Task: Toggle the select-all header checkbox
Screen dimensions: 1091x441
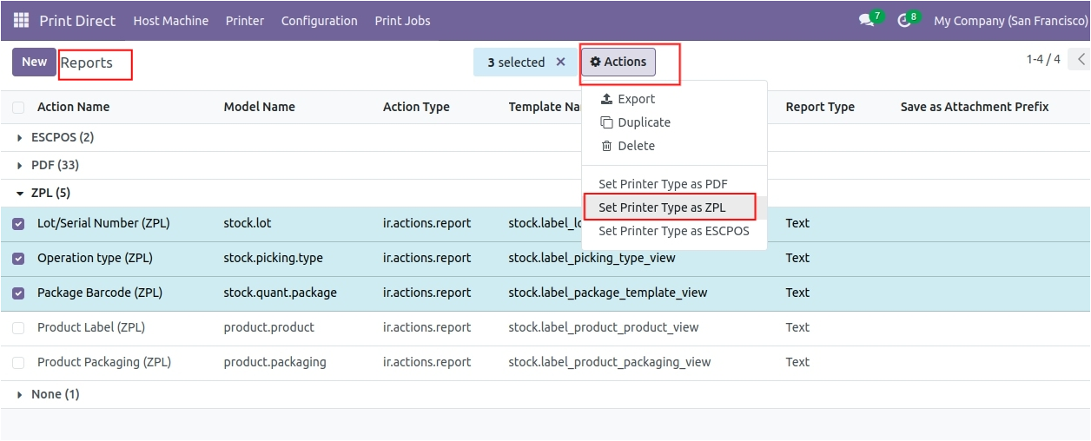Action: [x=18, y=107]
